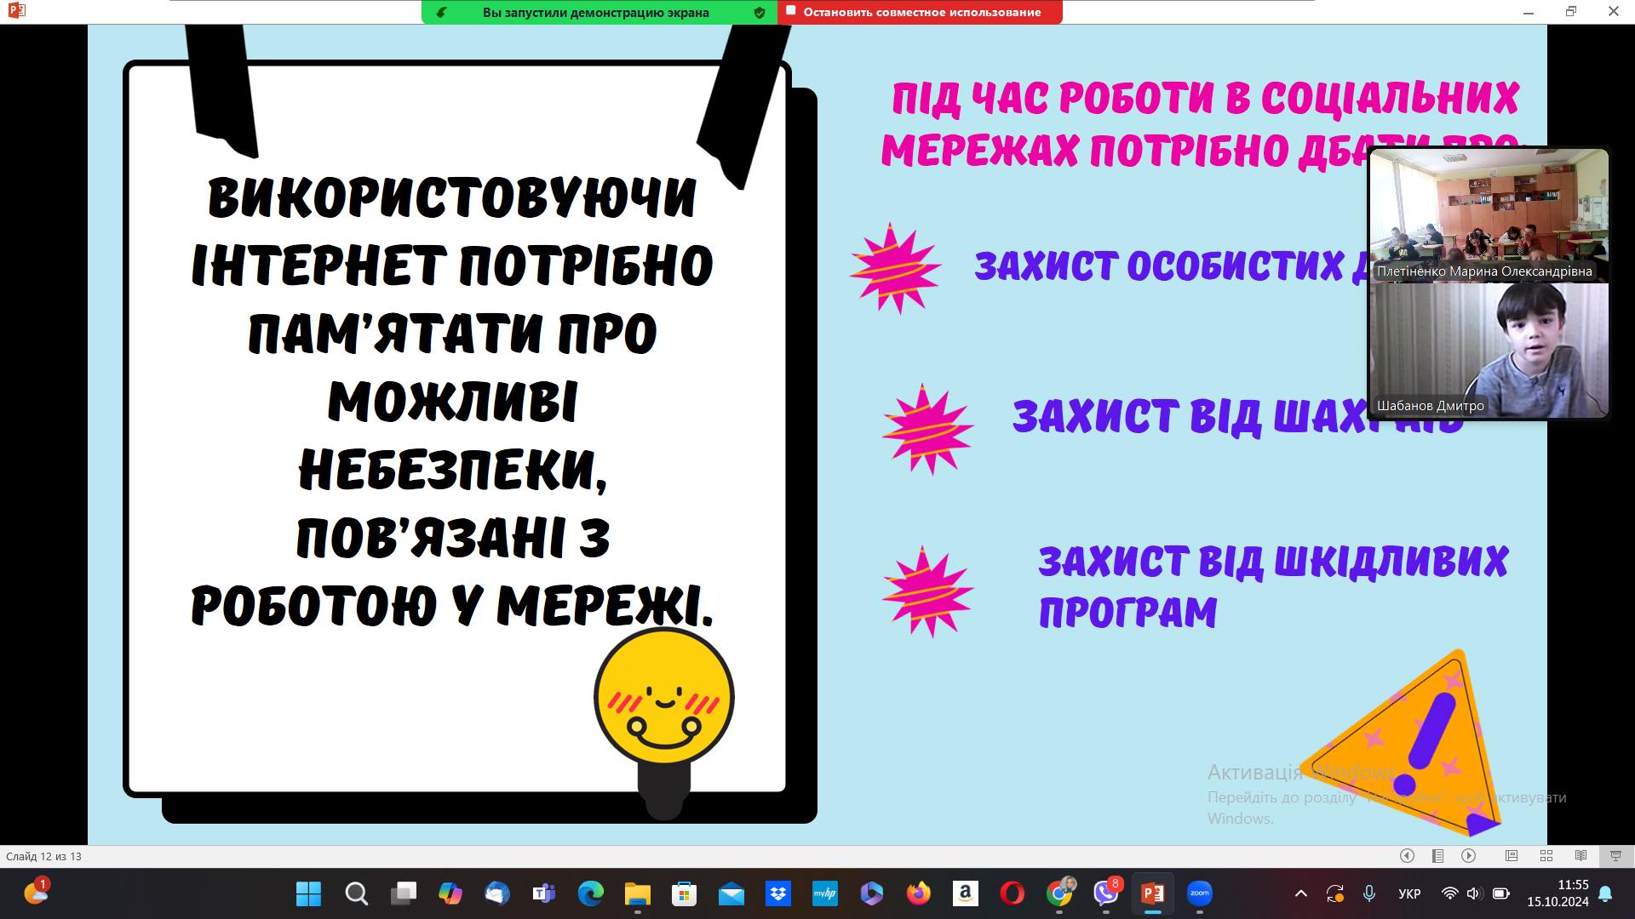
Task: Click the sync status tray icon
Action: [x=1334, y=893]
